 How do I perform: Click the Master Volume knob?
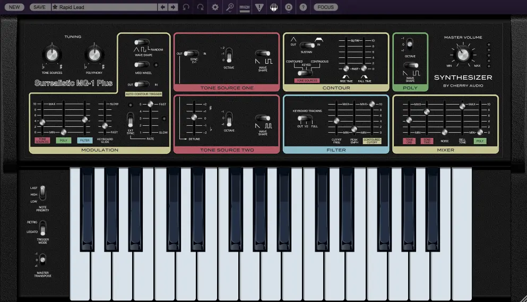point(462,54)
